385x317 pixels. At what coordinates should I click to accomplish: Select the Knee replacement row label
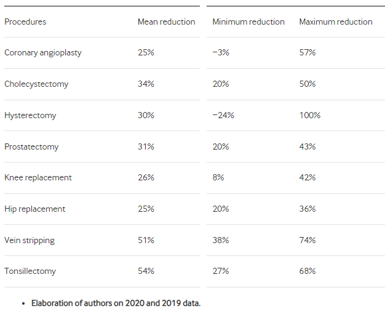38,177
